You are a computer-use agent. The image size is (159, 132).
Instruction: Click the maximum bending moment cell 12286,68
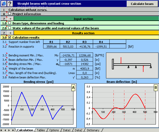(x=85, y=55)
